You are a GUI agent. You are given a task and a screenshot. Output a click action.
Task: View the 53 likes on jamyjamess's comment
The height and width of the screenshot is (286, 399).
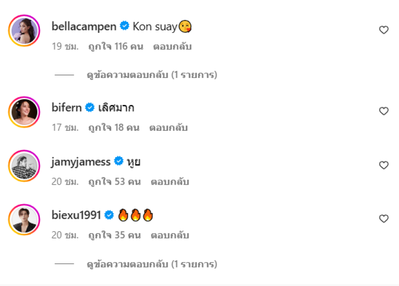click(114, 182)
